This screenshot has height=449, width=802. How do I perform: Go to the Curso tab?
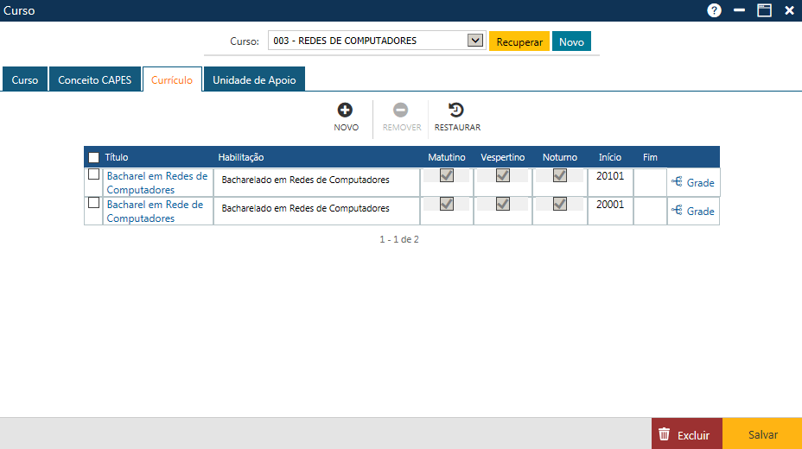pyautogui.click(x=25, y=80)
